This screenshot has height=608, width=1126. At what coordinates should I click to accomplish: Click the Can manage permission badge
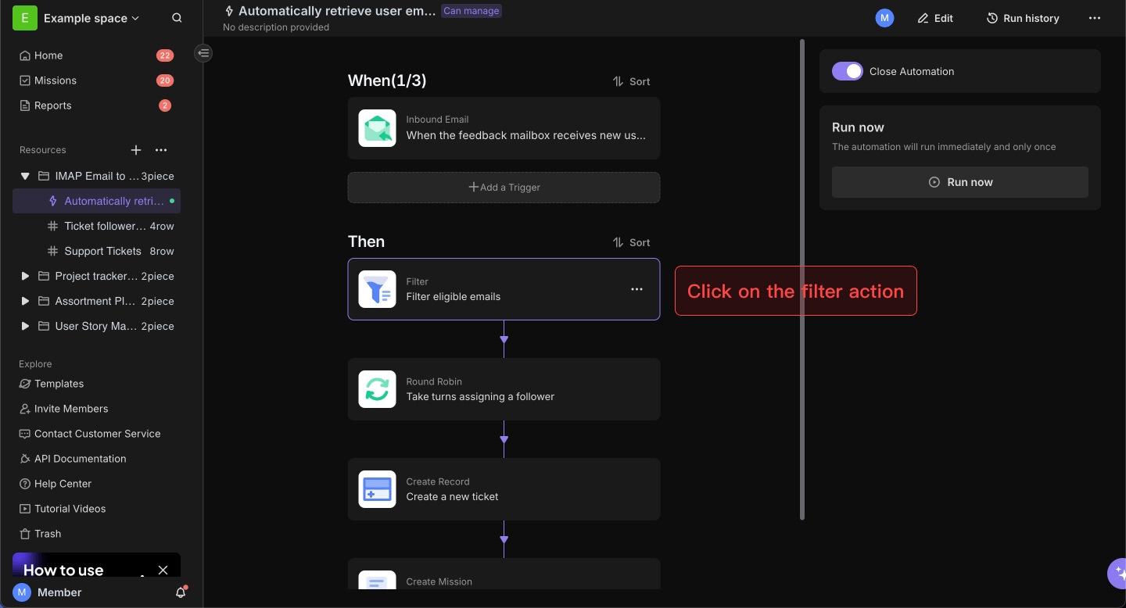click(472, 11)
